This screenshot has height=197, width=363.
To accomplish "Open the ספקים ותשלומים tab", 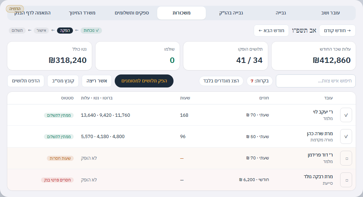I will [132, 13].
